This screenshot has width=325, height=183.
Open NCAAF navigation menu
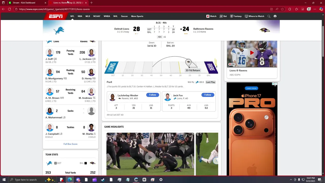point(97,16)
